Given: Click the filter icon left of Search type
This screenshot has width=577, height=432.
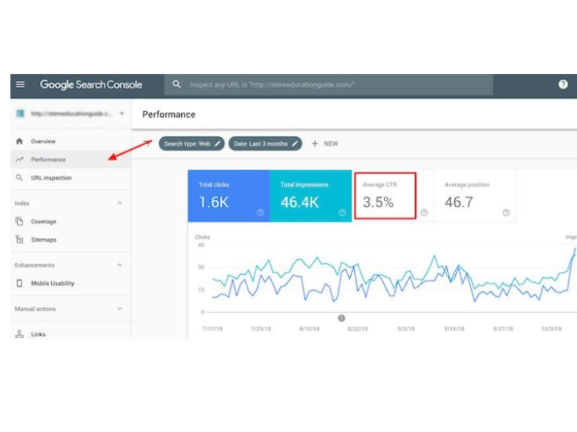Looking at the screenshot, I should pyautogui.click(x=147, y=143).
